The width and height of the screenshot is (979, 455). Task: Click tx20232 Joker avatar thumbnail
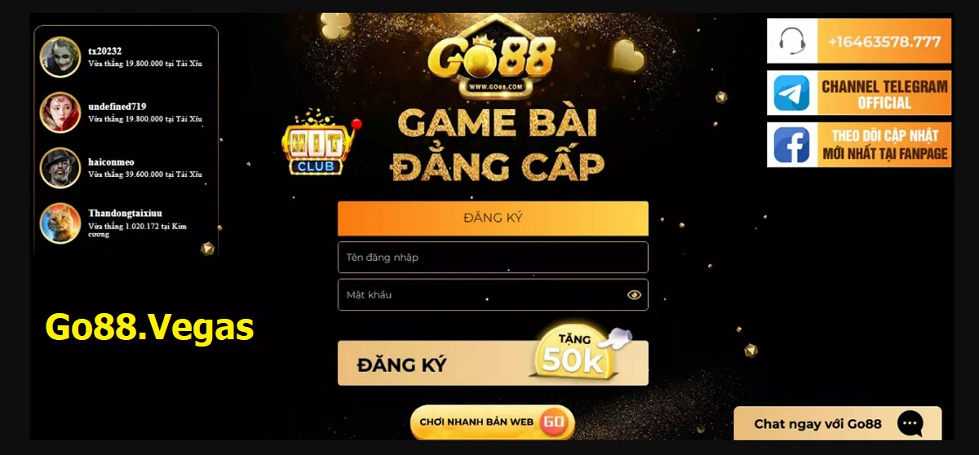60,57
